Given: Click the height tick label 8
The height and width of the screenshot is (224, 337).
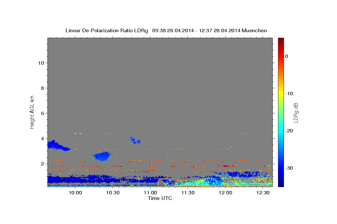Looking at the screenshot, I should [42, 88].
